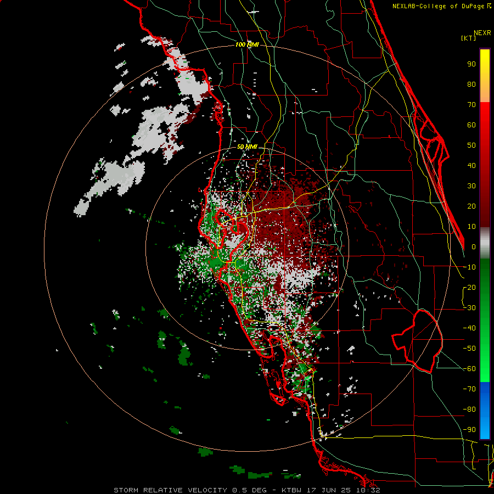
Task: Select the 10 value on velocity scale
Action: (471, 227)
